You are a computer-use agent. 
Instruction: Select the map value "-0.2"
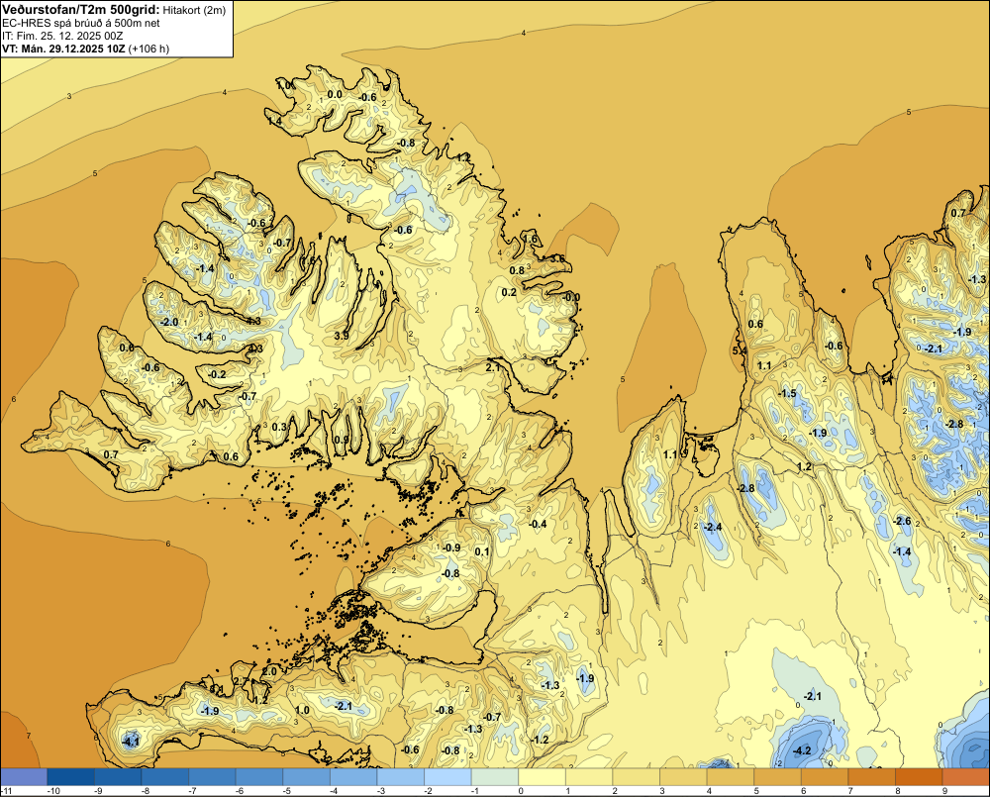coord(217,374)
